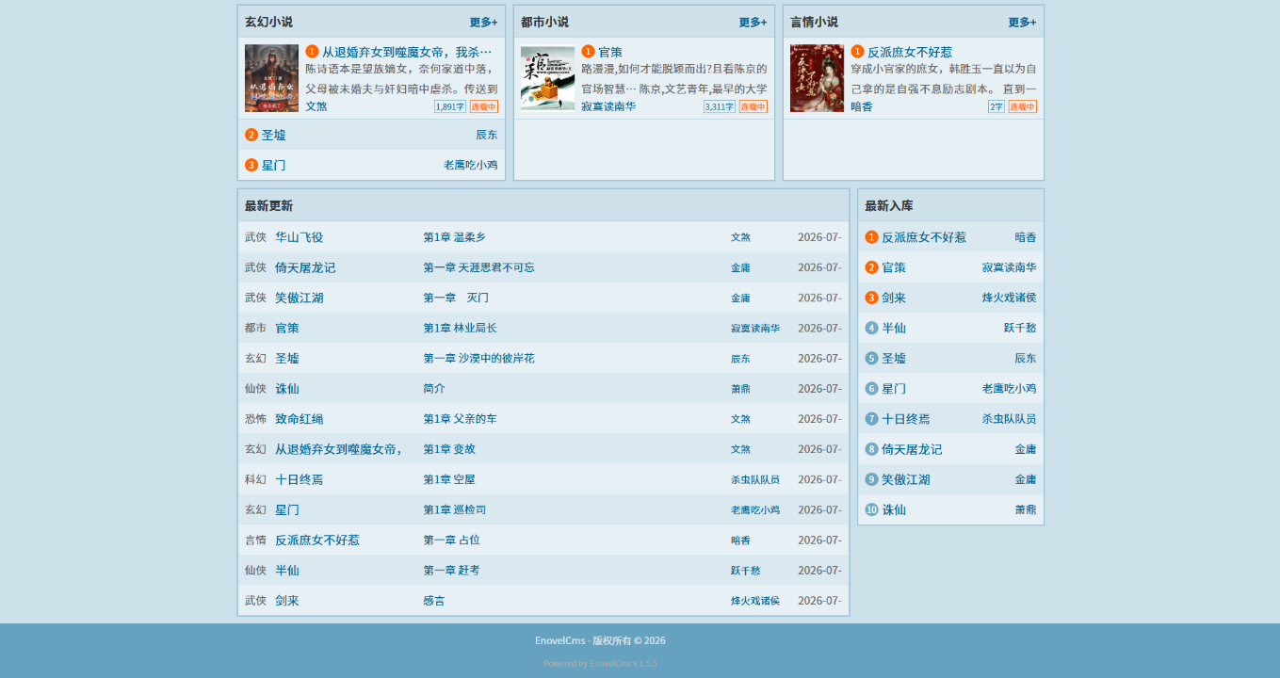Open chapter 简介 of 诛仙
This screenshot has height=678, width=1280.
point(434,388)
